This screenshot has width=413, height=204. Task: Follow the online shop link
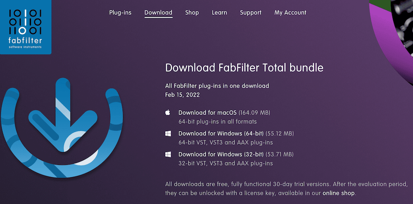pos(339,193)
